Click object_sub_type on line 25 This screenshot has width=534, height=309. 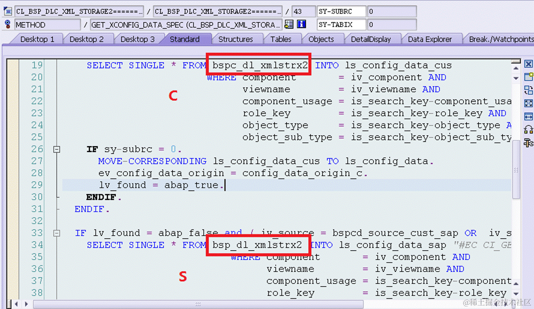pos(287,137)
